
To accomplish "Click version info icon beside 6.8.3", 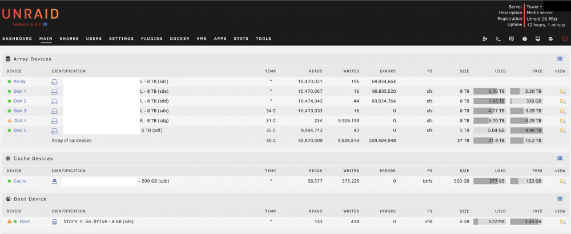I will [45, 24].
